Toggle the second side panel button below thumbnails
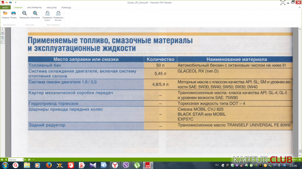 [2, 38]
